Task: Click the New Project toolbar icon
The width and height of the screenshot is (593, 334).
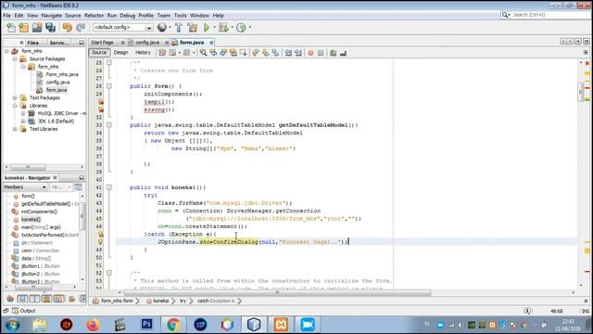Action: (x=24, y=28)
